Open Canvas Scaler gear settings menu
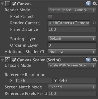98x99 pixels. [x=95, y=60]
